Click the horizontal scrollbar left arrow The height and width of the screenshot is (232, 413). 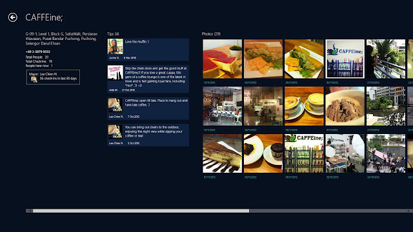point(29,211)
